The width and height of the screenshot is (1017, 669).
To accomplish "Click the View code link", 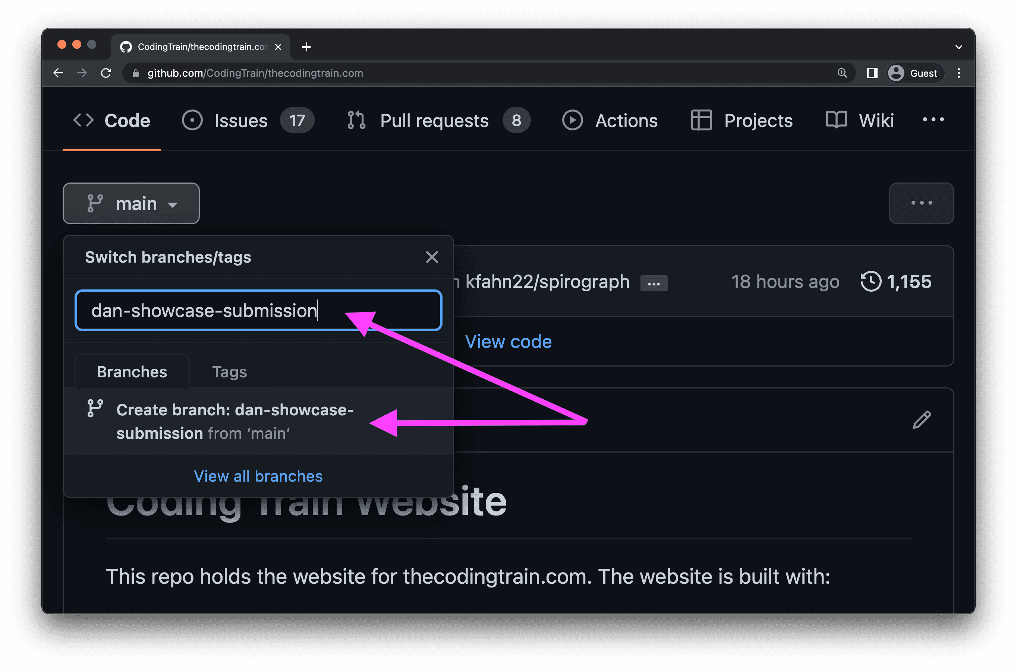I will point(508,341).
